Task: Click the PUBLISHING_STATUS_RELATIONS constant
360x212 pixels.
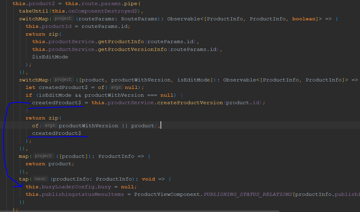Action: click(247, 194)
